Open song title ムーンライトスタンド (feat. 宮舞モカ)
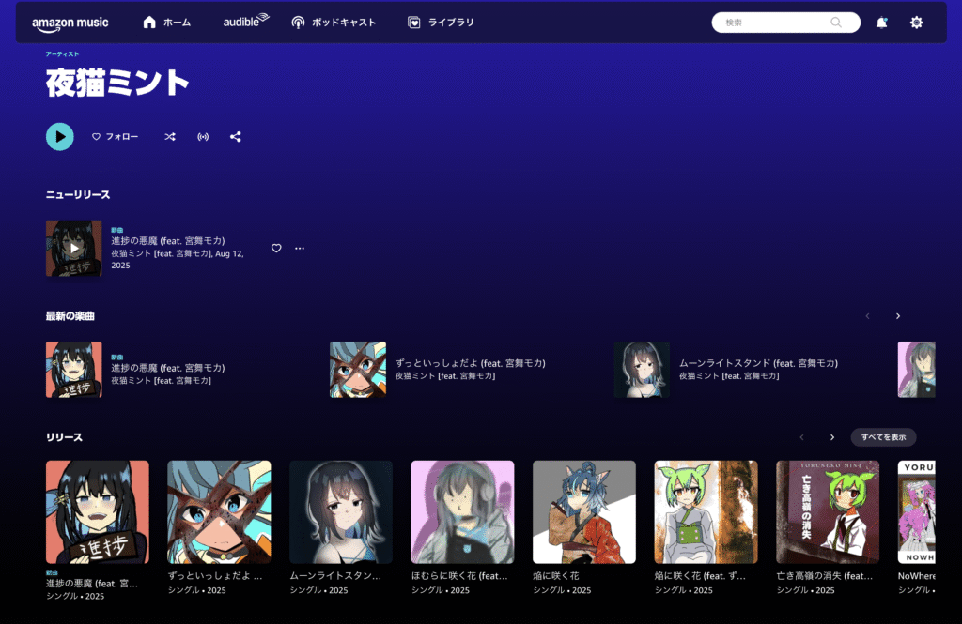 click(758, 363)
